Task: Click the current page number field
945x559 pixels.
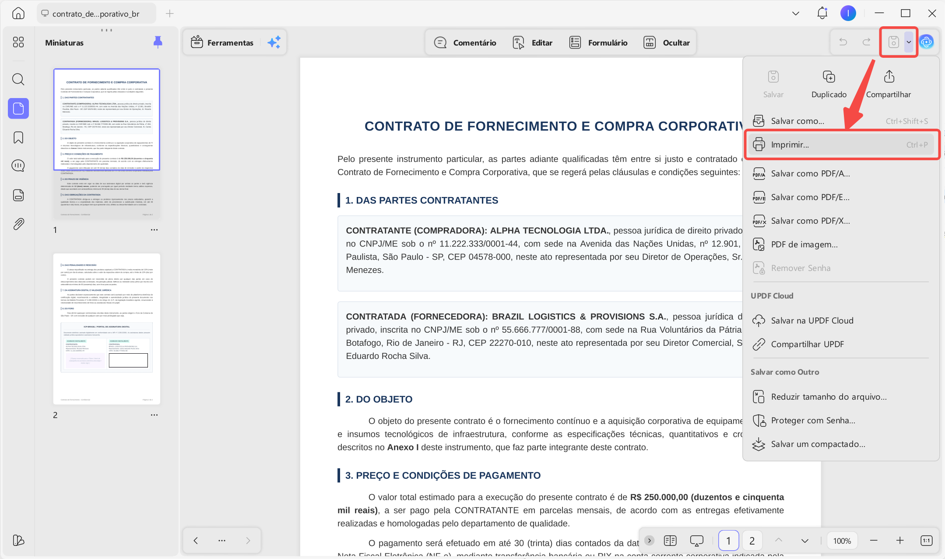Action: click(728, 540)
